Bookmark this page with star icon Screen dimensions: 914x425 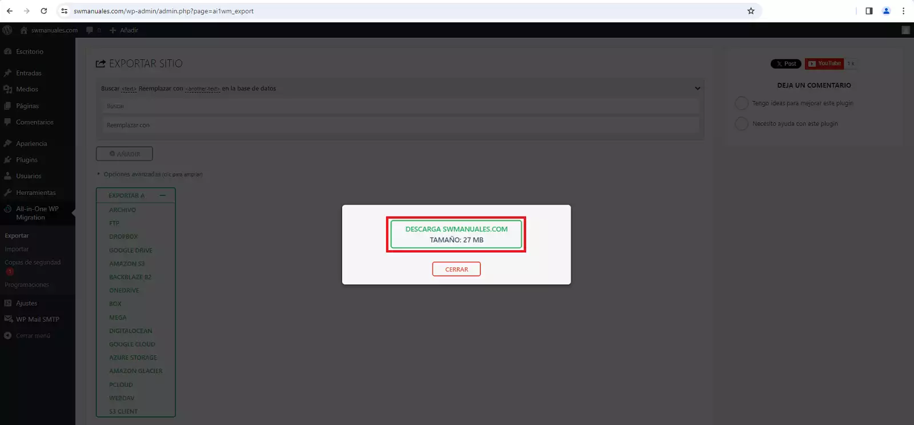tap(751, 11)
